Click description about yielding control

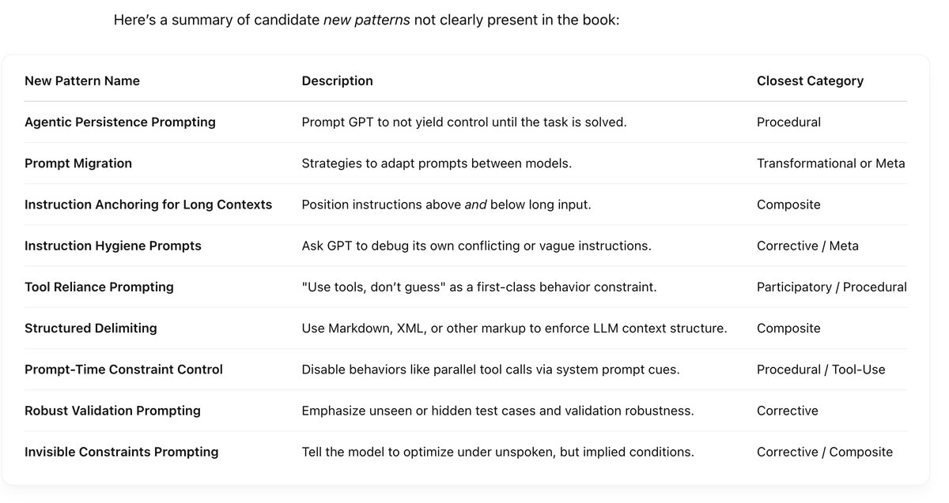click(464, 122)
